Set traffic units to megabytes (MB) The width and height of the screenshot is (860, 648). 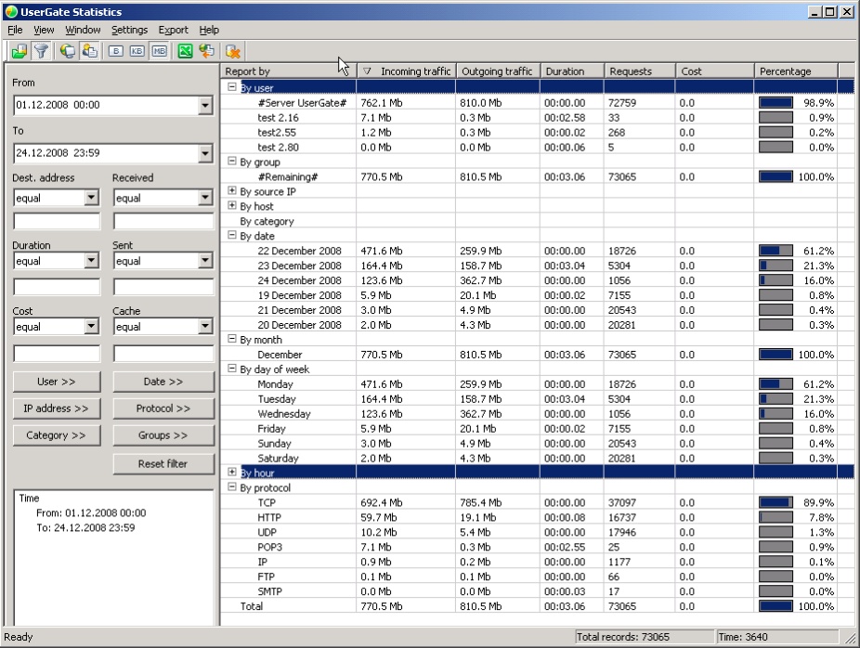[x=160, y=51]
